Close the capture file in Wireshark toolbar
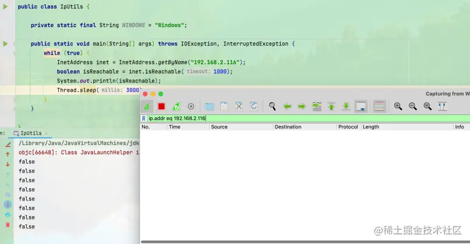Viewport: 470px width, 244px height. click(x=239, y=106)
